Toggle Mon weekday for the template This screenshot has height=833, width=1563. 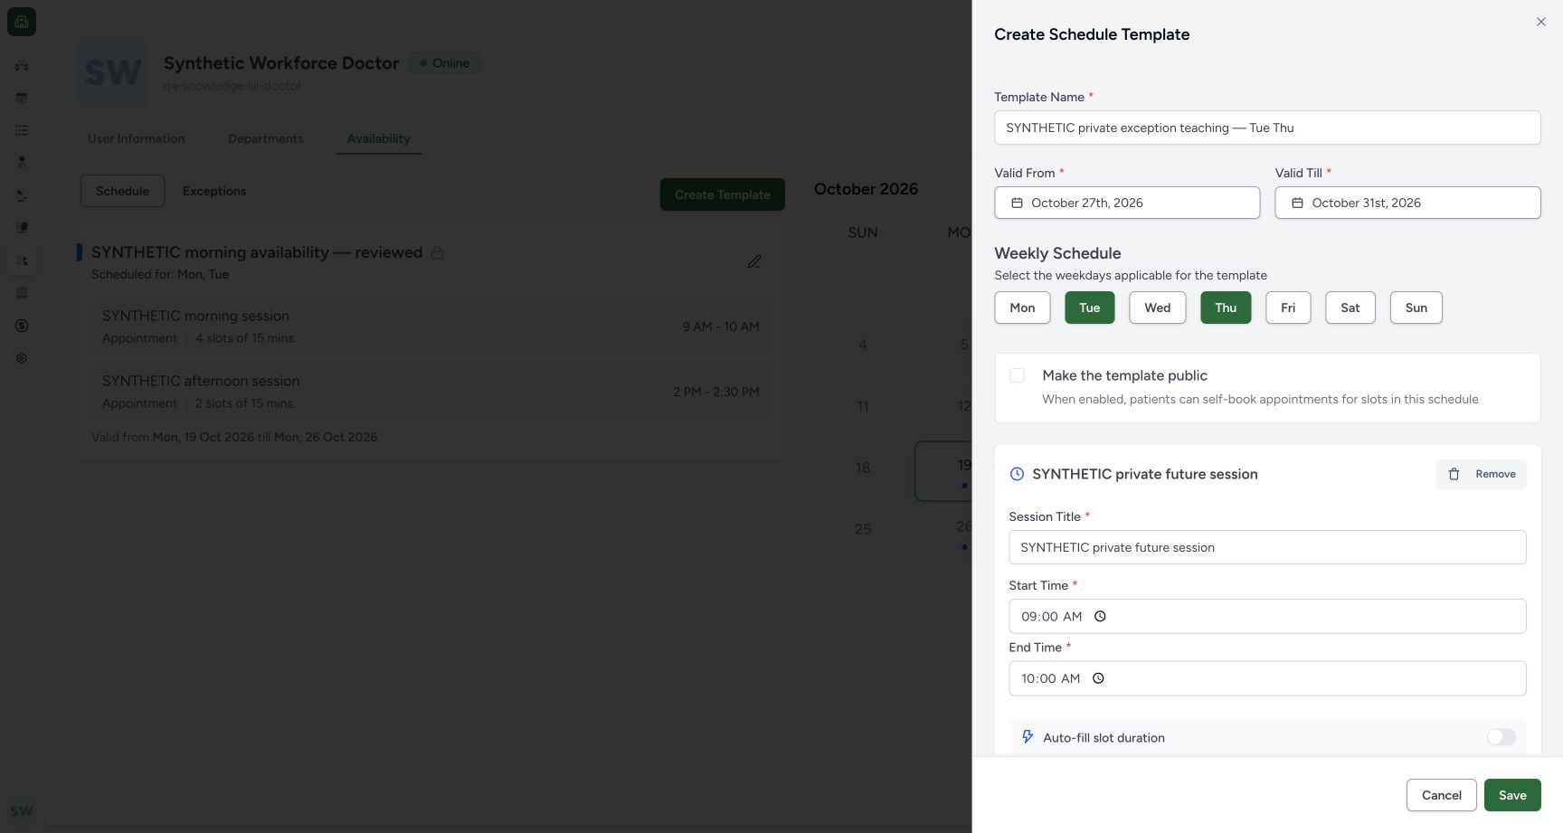pyautogui.click(x=1022, y=308)
